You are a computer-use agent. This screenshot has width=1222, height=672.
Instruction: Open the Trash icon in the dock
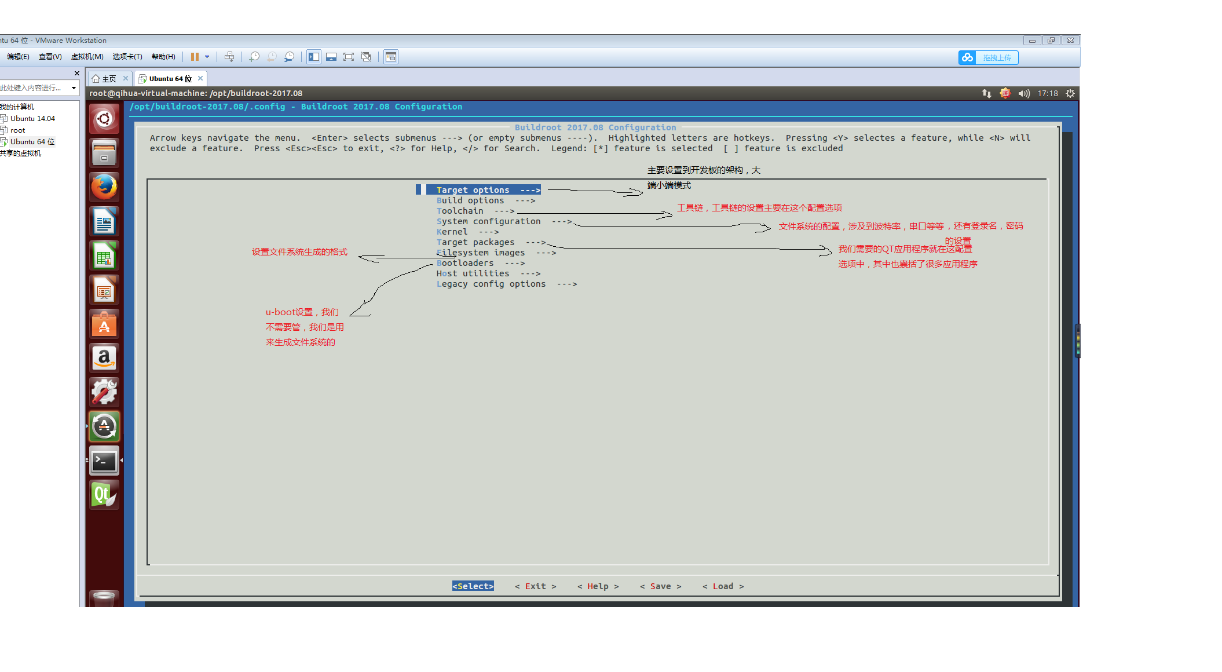tap(104, 599)
